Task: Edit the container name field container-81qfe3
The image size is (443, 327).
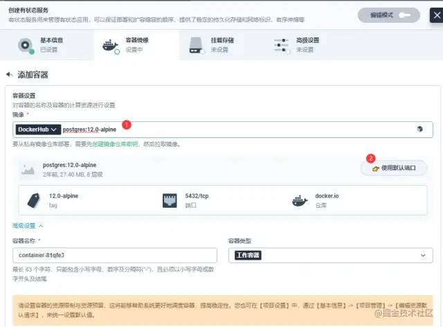Action: point(115,255)
